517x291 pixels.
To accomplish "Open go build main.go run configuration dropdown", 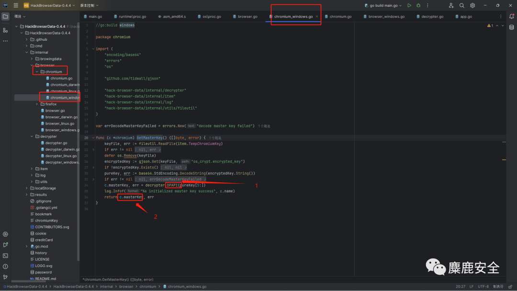I will 383,5.
